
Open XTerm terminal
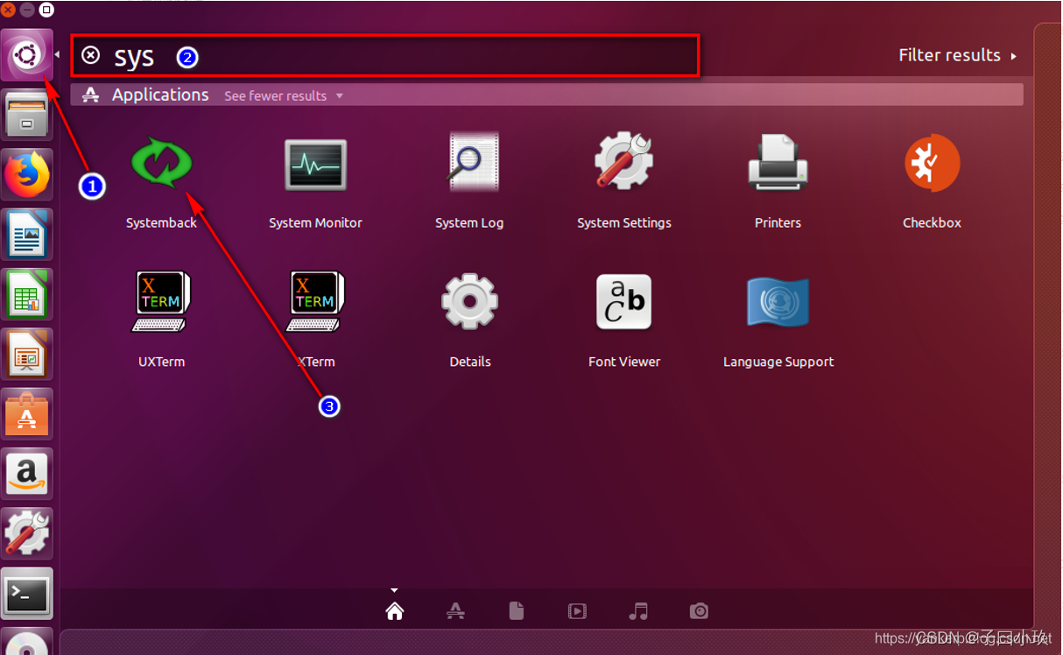(315, 302)
